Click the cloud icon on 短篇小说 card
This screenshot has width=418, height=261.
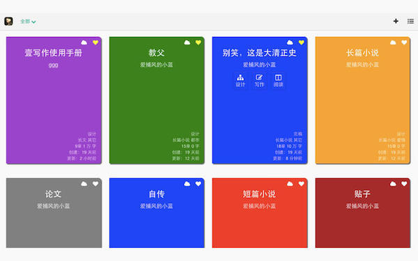pos(290,184)
